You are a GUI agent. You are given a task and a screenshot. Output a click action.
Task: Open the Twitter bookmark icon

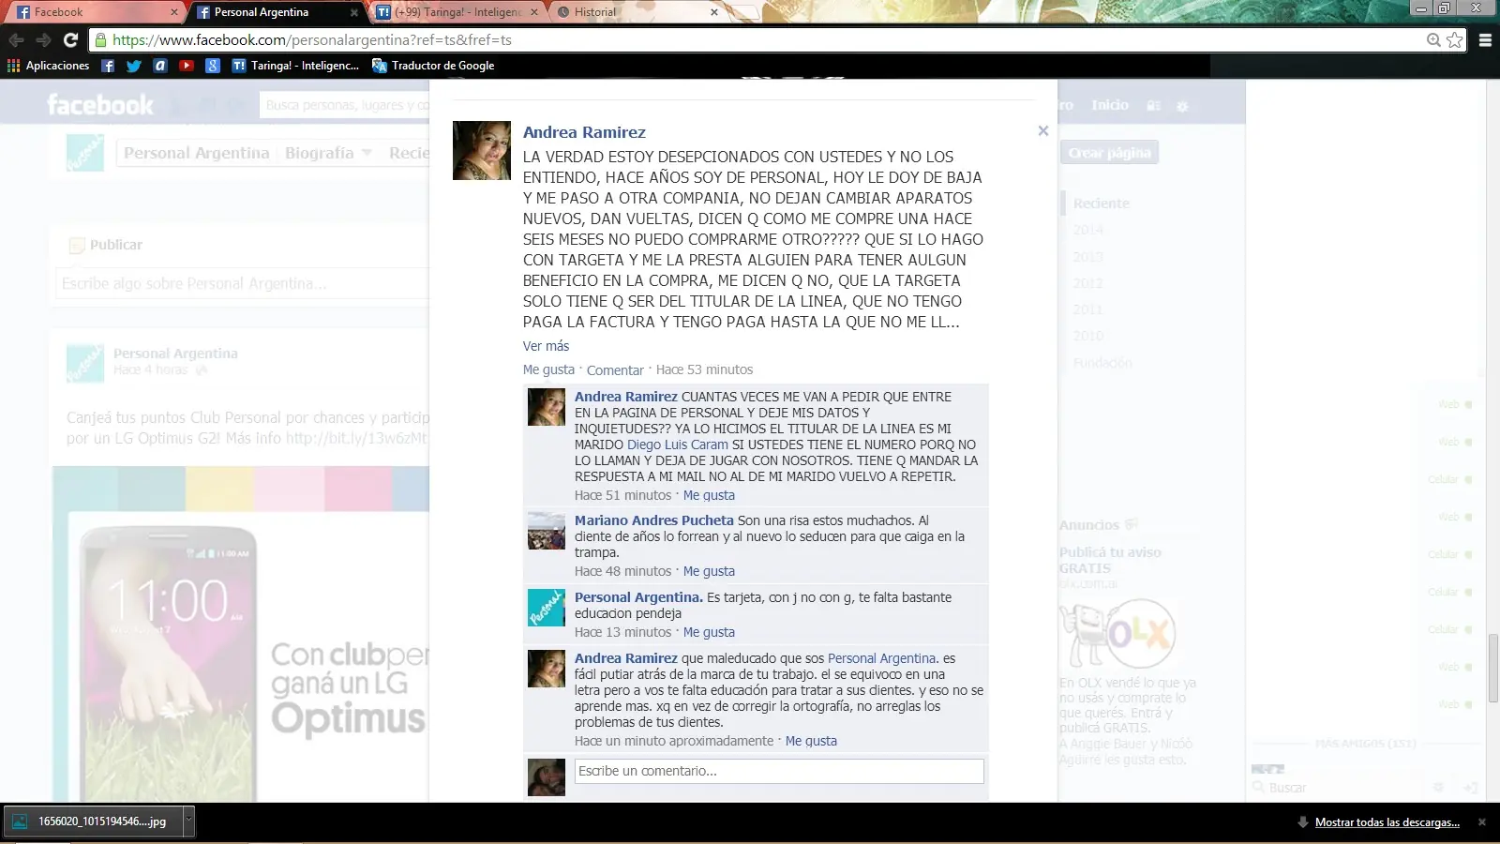tap(134, 66)
